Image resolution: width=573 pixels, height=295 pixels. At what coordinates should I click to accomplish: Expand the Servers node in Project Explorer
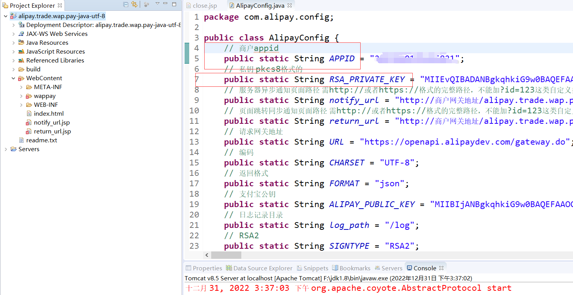point(5,149)
